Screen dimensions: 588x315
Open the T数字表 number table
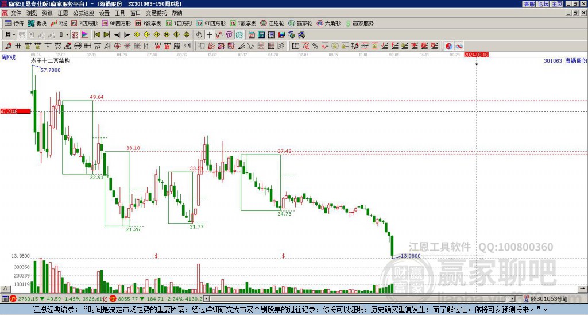coord(243,23)
